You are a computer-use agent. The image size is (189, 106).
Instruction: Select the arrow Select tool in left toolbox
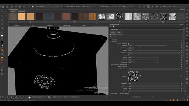point(2,12)
